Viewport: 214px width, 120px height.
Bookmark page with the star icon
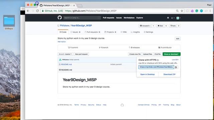(x=182, y=11)
